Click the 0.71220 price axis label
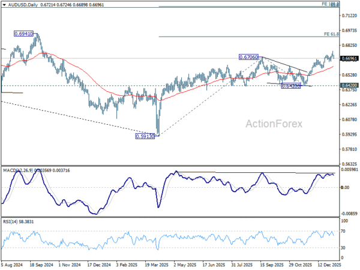 point(350,16)
